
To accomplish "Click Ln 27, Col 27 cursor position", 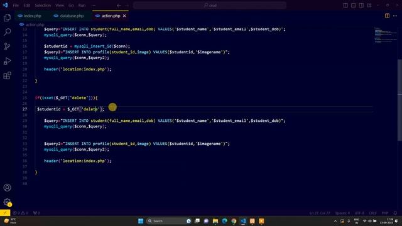I will tap(320, 213).
